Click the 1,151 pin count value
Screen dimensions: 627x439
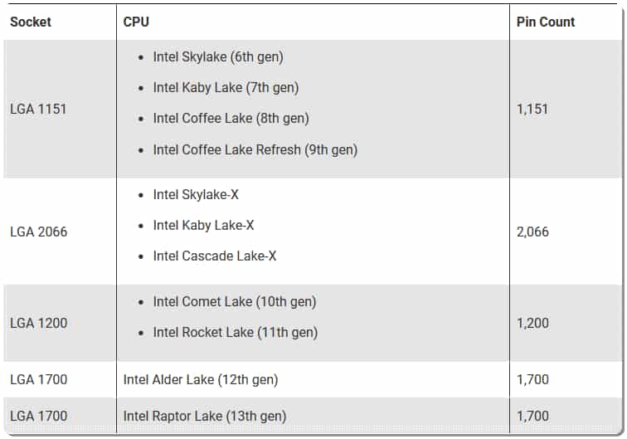[532, 109]
